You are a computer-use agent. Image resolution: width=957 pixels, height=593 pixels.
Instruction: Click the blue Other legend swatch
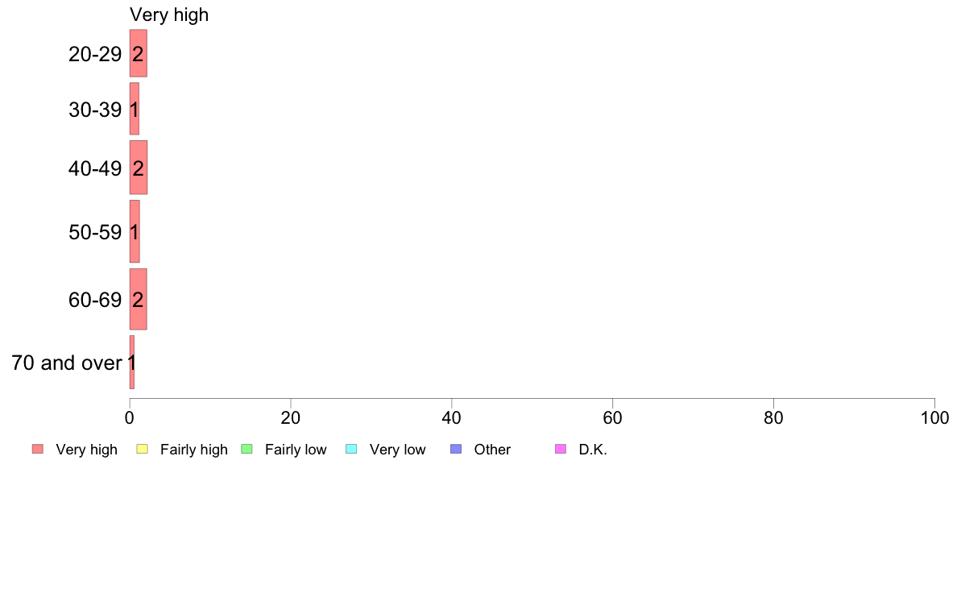point(456,449)
